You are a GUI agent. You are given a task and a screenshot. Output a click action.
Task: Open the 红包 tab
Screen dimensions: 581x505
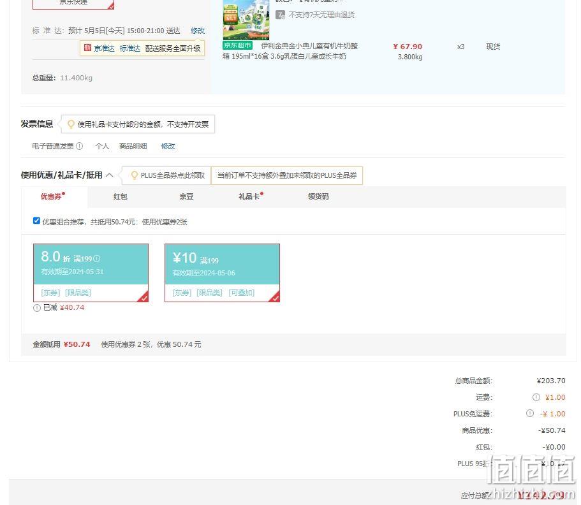[x=120, y=196]
